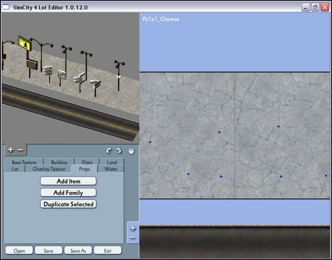Screen dimensions: 332x260
Task: Click Duplicate Selected button
Action: (x=68, y=204)
